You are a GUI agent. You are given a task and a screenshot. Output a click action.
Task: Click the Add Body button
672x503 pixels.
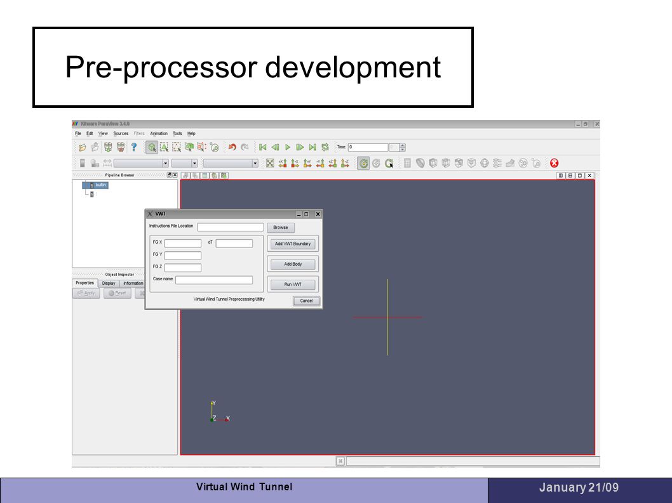coord(293,264)
